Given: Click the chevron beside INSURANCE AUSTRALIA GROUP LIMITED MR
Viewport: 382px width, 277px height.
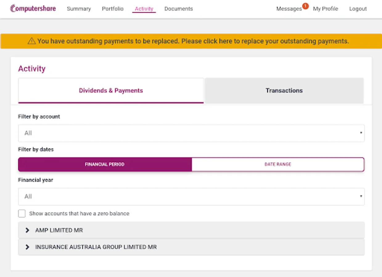Looking at the screenshot, I should [x=27, y=247].
